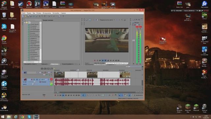Collapse the root folder in transitions tree

(x=25, y=22)
